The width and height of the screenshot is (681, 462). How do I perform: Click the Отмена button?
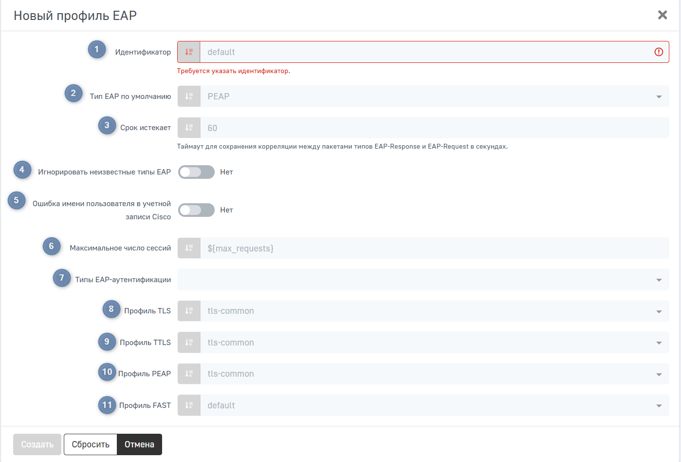139,444
